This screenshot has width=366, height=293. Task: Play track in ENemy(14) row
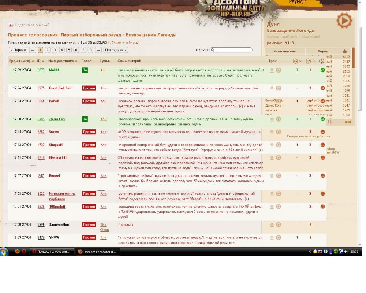[x=279, y=157]
